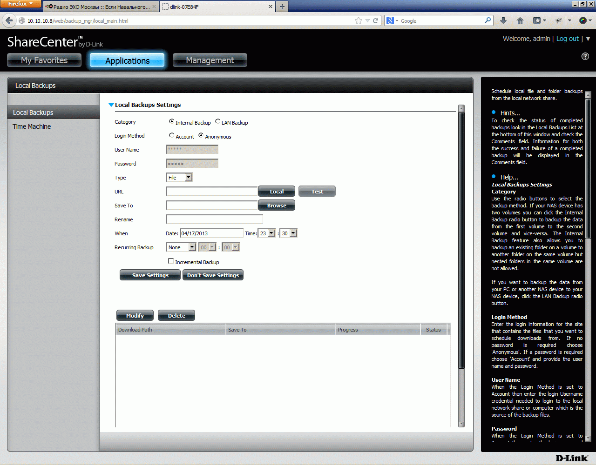Sort by Progress column header
Screen dimensions: 596x465
[x=378, y=329]
